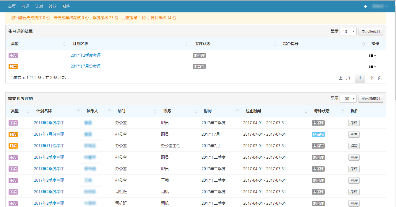Switch to the 计划 menu
The image size is (396, 207).
pos(39,6)
